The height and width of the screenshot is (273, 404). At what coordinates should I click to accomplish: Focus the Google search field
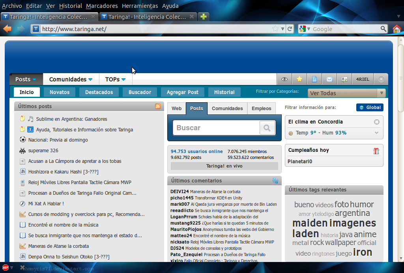point(345,29)
